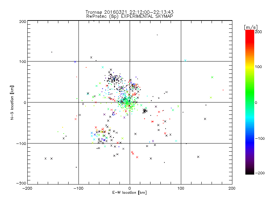Click the blue cross marker near -107 km east, 100 km north
Image resolution: width=273 pixels, height=205 pixels.
75,62
